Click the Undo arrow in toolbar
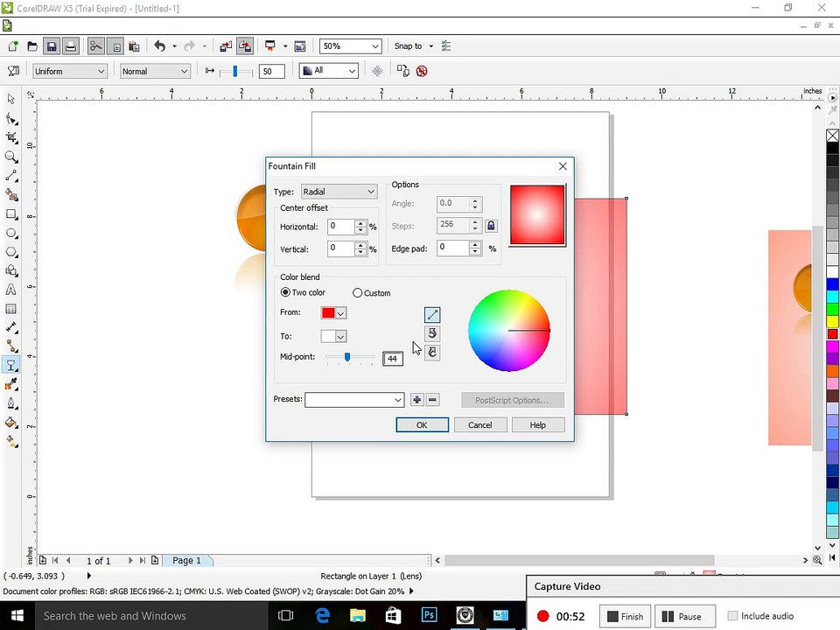 pos(159,46)
